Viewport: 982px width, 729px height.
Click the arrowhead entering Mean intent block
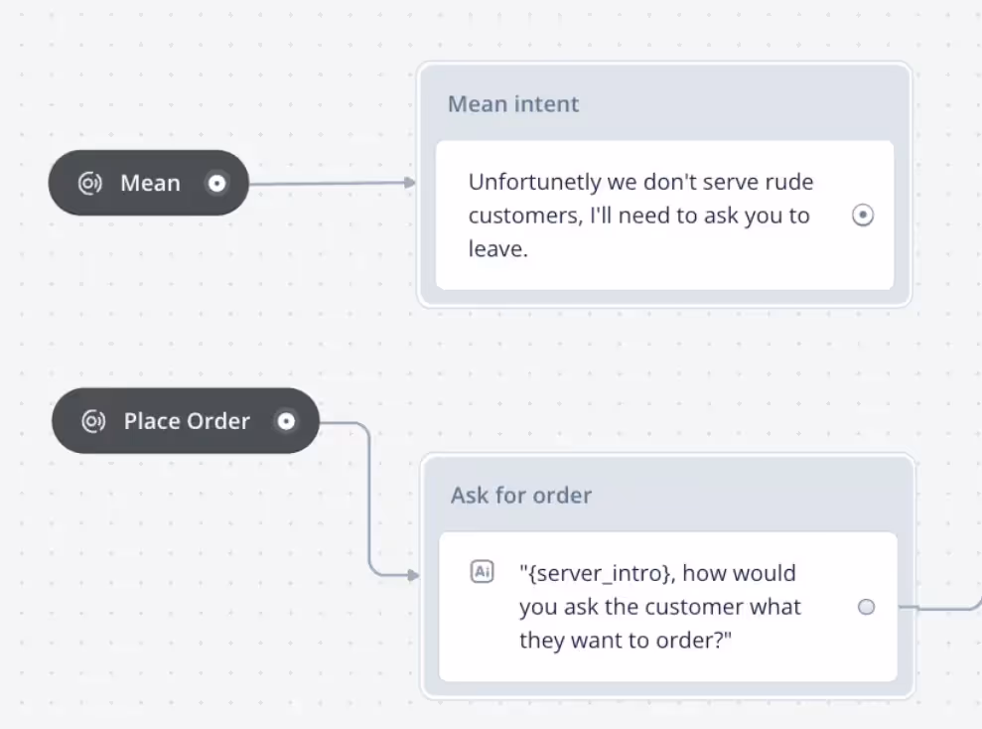[410, 183]
